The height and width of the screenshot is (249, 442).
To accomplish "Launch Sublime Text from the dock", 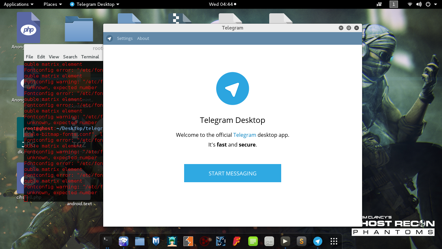I will point(302,241).
